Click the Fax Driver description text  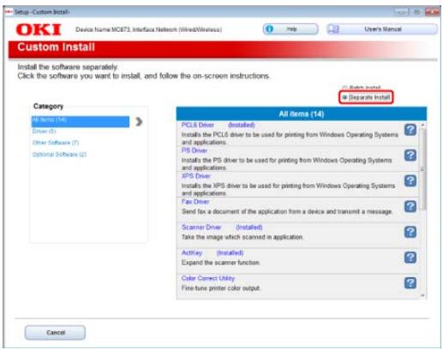tap(287, 211)
